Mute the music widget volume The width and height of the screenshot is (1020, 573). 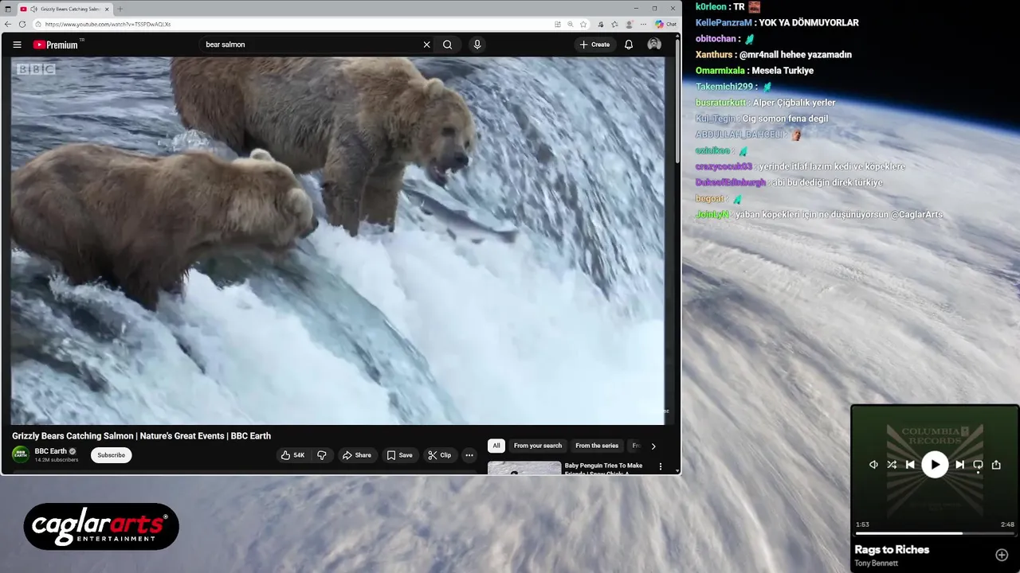(x=873, y=465)
